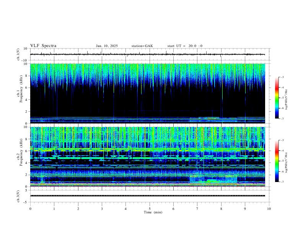Click the "ch.1(V)" waveform axis label
The image size is (303, 234).
(x=18, y=54)
